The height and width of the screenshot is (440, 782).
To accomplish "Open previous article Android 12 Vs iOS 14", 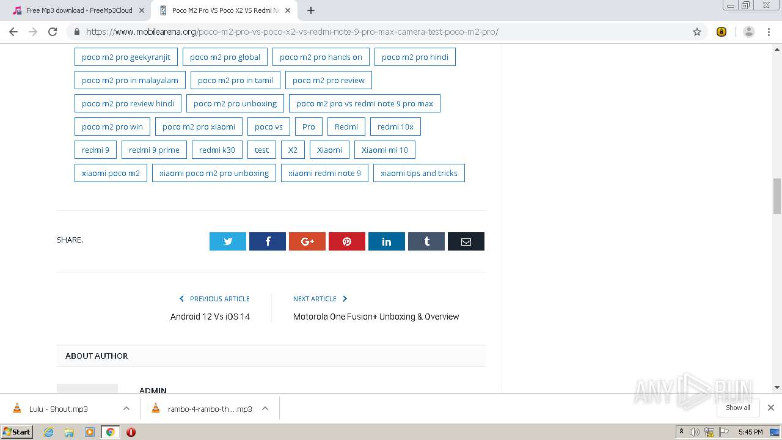I will 210,317.
